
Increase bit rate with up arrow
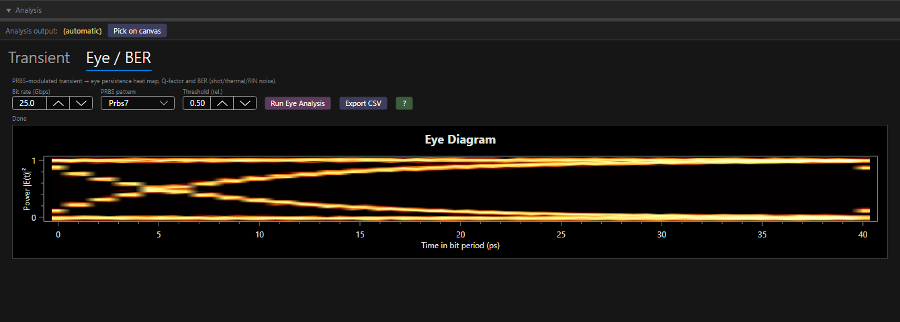click(58, 103)
